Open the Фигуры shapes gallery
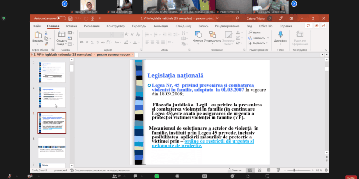 point(198,38)
